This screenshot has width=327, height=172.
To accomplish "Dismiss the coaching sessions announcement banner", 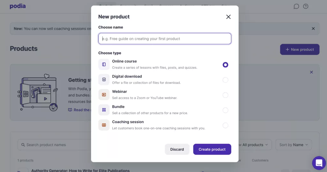I will point(313,29).
